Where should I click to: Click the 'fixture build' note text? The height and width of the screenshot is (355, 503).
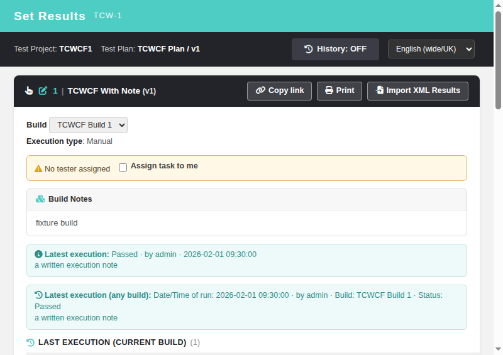pos(57,223)
